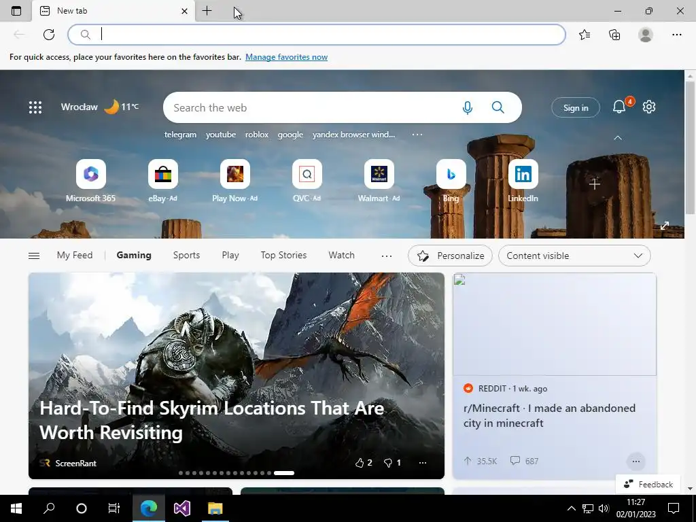Open comments on the Reddit card
The image size is (696, 522).
click(x=524, y=461)
